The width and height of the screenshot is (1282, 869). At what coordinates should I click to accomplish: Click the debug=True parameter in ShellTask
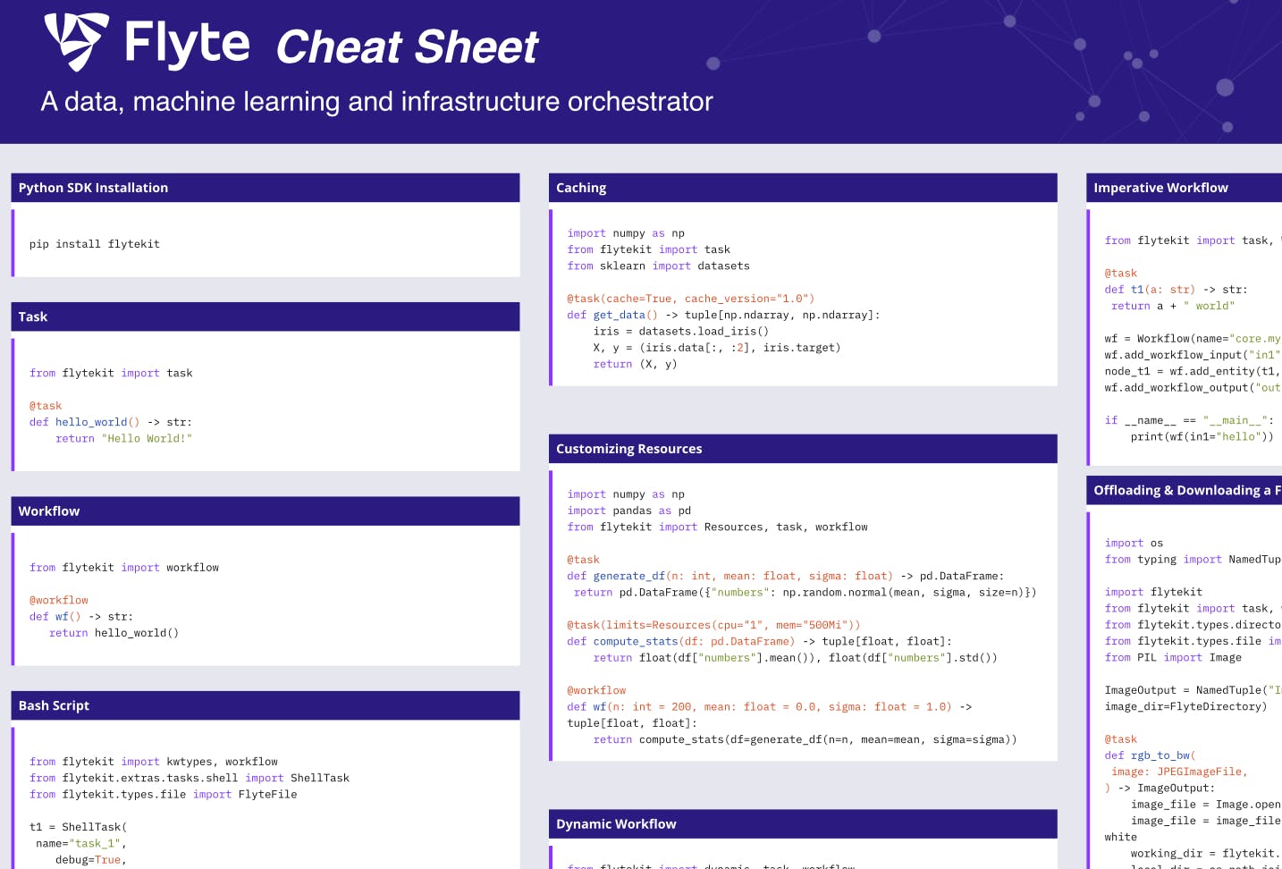[92, 859]
